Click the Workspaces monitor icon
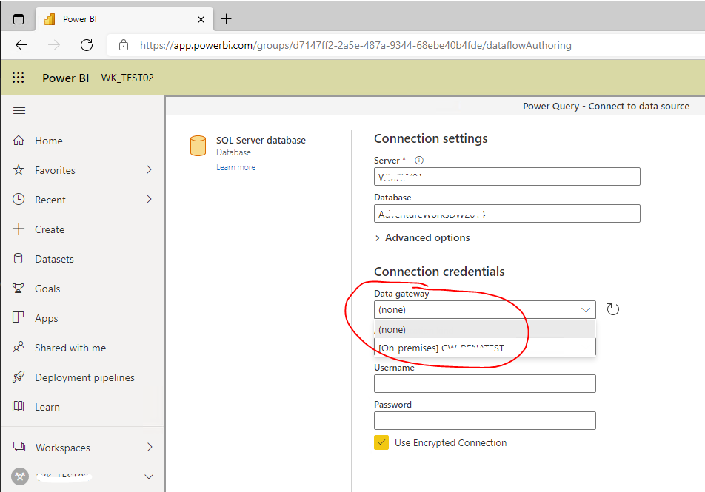Image resolution: width=705 pixels, height=492 pixels. (x=19, y=447)
